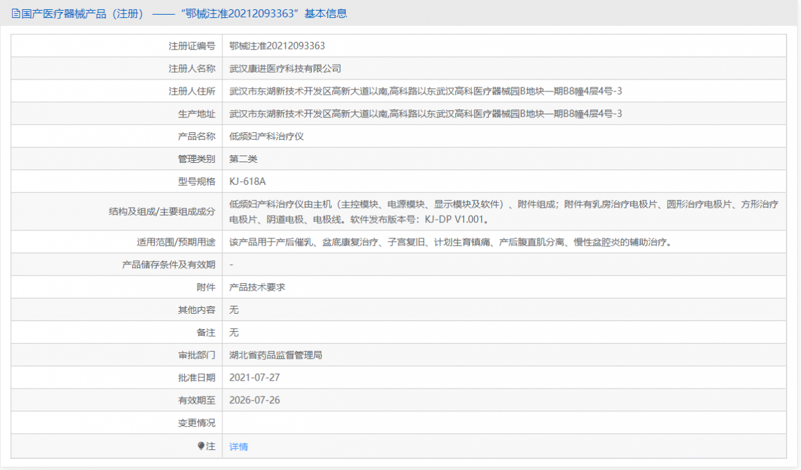Select expiry date 2026-07-26
801x470 pixels.
click(x=254, y=400)
